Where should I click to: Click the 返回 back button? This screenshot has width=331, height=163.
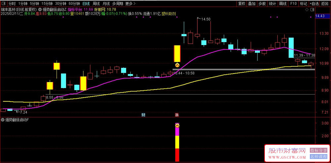[325, 4]
